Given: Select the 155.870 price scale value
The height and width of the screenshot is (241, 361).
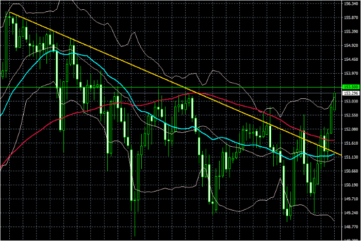Looking at the screenshot, I should click(351, 18).
